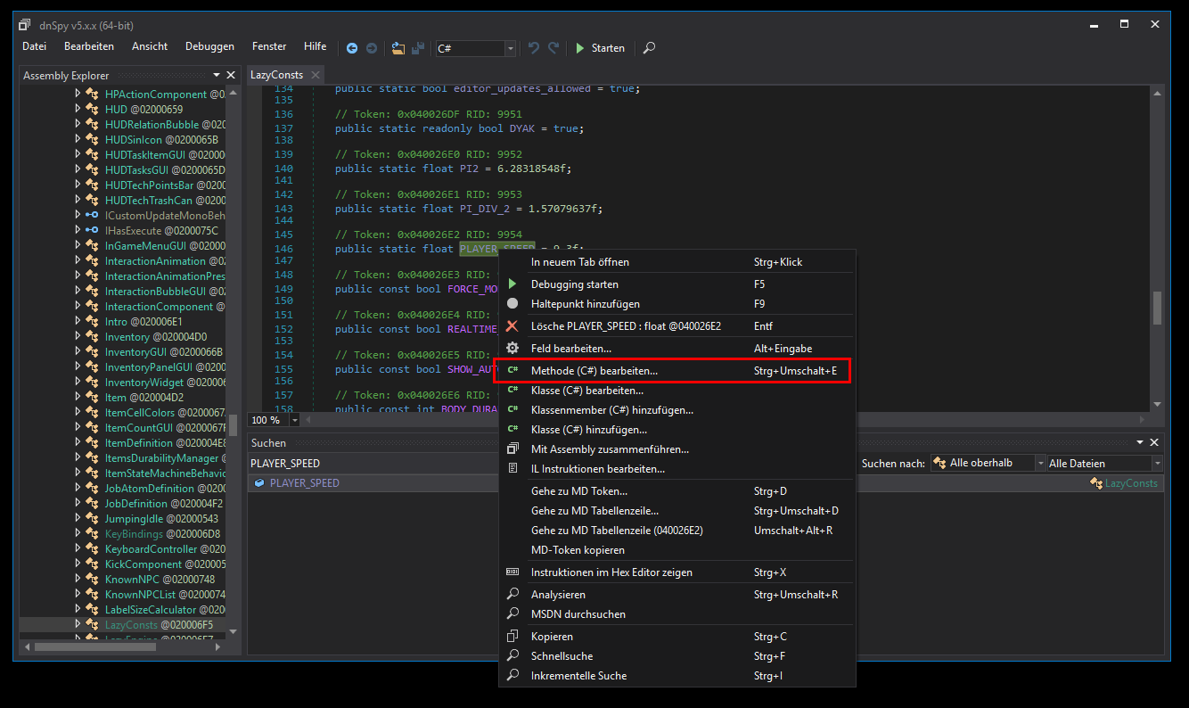Select Haltepunkt hinzufügen in context menu
This screenshot has height=708, width=1189.
[x=585, y=304]
